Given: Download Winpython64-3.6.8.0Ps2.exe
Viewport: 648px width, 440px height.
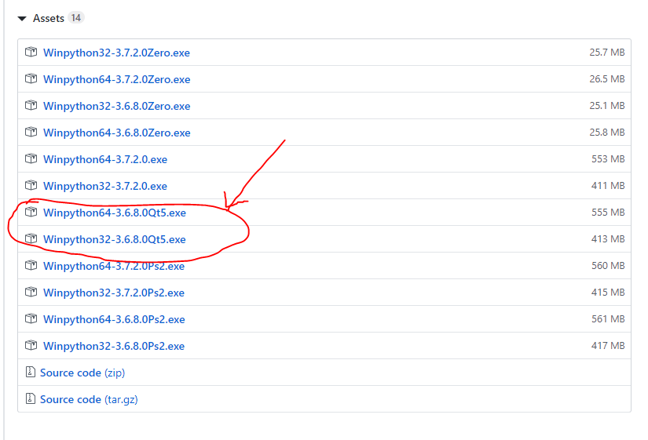Looking at the screenshot, I should pyautogui.click(x=114, y=319).
